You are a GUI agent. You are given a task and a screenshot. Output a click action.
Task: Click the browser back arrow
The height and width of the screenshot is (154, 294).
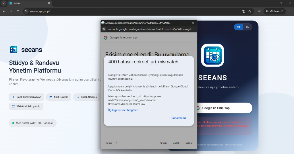4,11
